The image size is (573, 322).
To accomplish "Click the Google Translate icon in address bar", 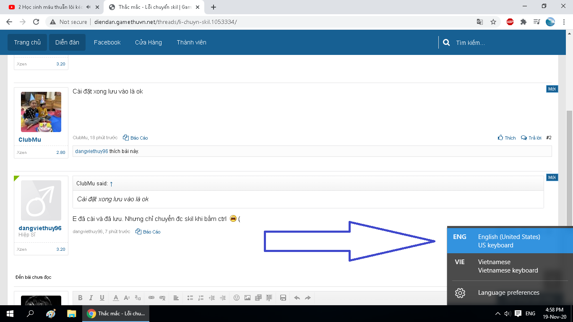I will (480, 22).
